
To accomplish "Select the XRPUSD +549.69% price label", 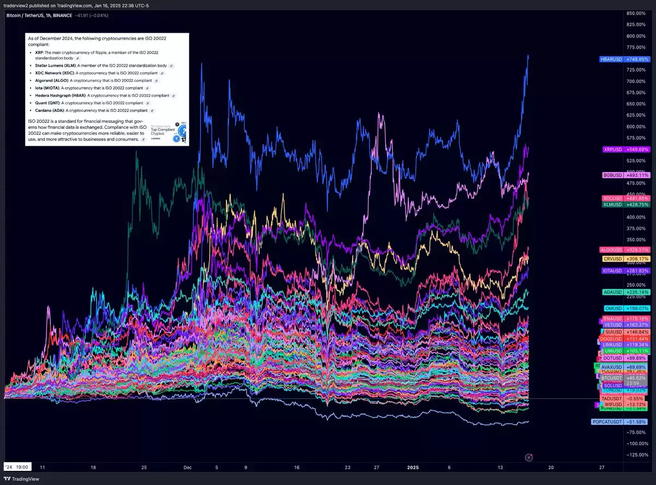I will coord(626,149).
